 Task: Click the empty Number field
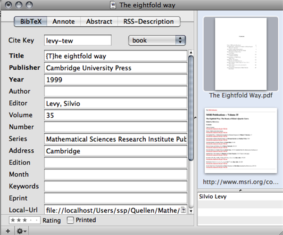(116, 127)
